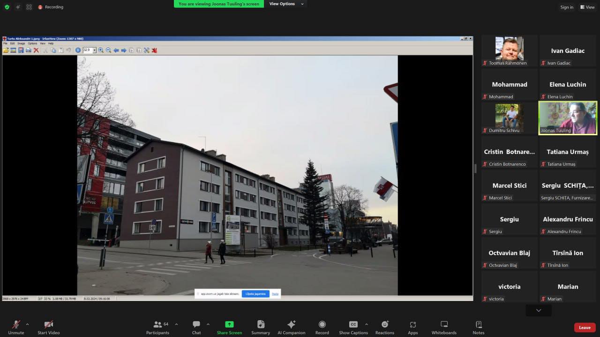600x337 pixels.
Task: Leave the meeting with red button
Action: click(x=585, y=328)
